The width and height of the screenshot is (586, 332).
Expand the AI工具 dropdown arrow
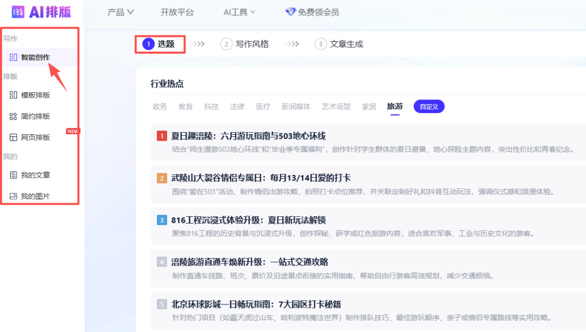click(253, 12)
